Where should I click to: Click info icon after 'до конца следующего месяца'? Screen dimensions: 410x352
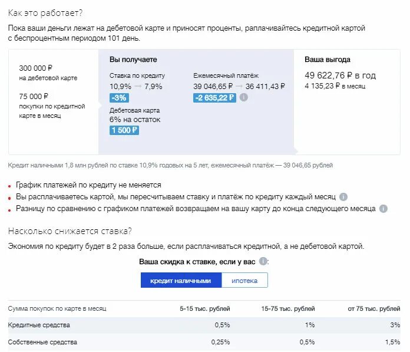coord(383,209)
